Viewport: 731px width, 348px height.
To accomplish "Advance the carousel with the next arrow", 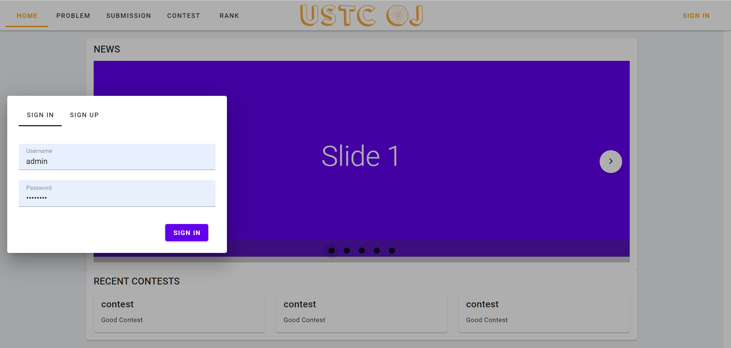I will tap(611, 161).
